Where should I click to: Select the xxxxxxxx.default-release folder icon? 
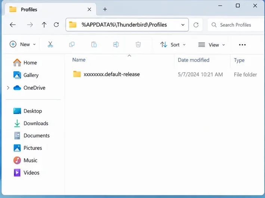(77, 74)
